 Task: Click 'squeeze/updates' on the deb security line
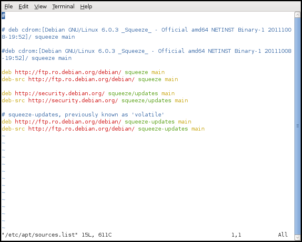tap(133, 94)
